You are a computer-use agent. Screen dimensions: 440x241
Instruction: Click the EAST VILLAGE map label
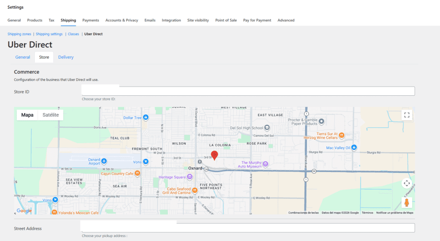(270, 115)
